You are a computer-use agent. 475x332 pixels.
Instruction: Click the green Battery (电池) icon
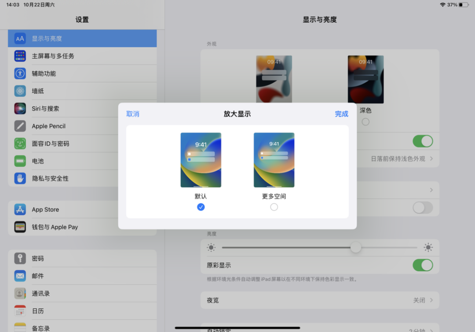pos(20,161)
